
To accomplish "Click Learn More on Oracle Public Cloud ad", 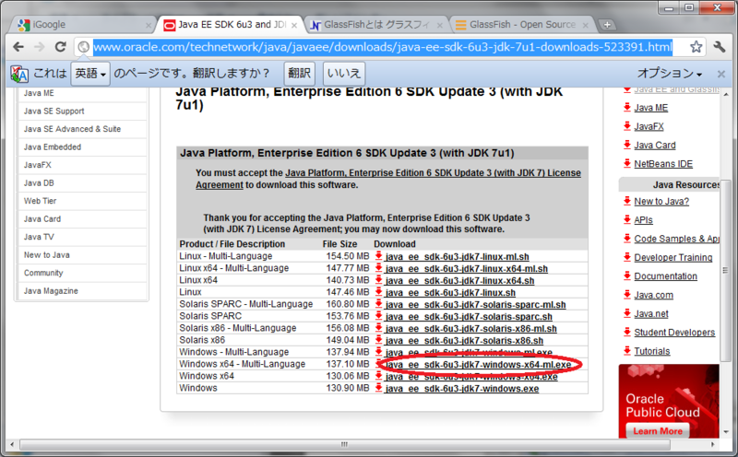I will pyautogui.click(x=658, y=431).
